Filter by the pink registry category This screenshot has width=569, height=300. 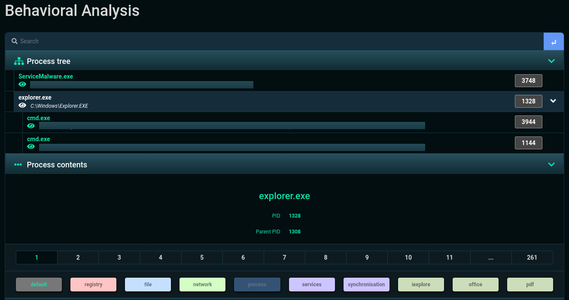pos(93,285)
